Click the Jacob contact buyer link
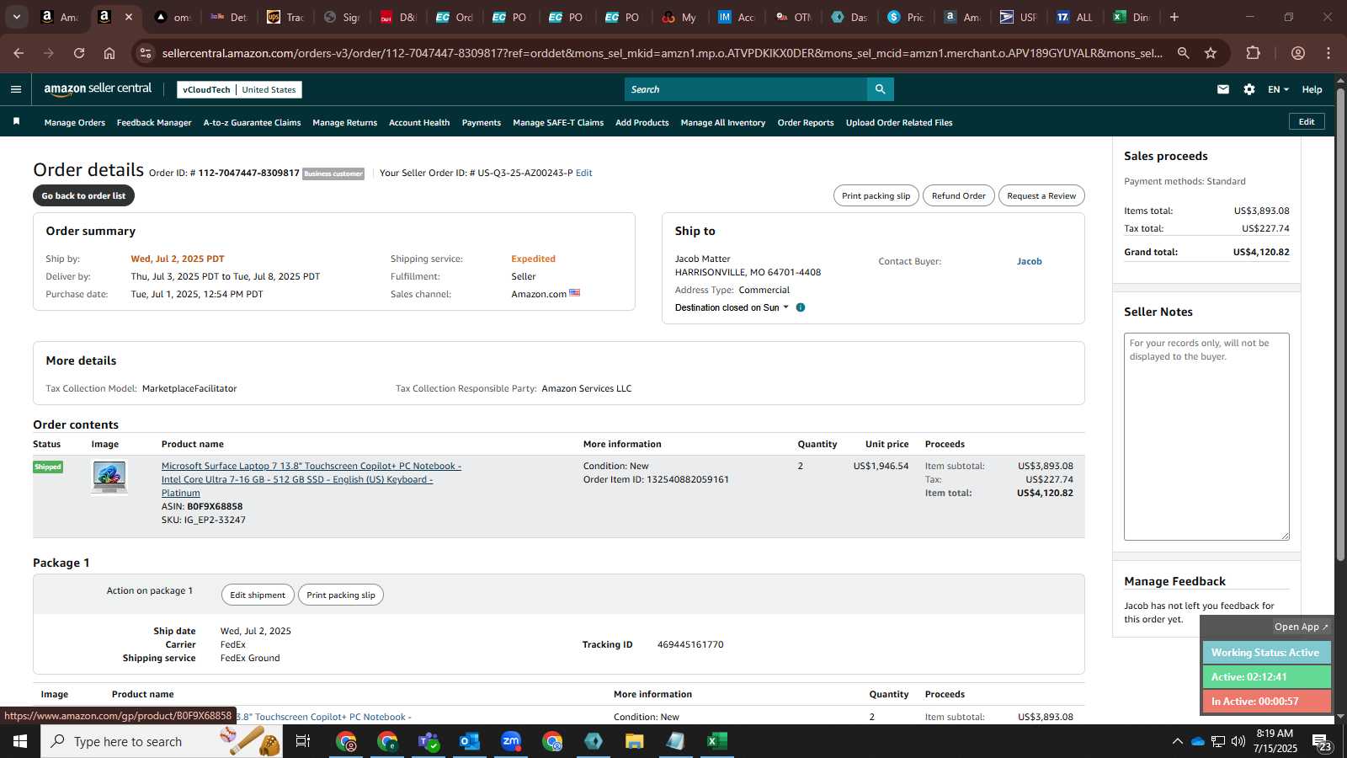 point(1029,261)
